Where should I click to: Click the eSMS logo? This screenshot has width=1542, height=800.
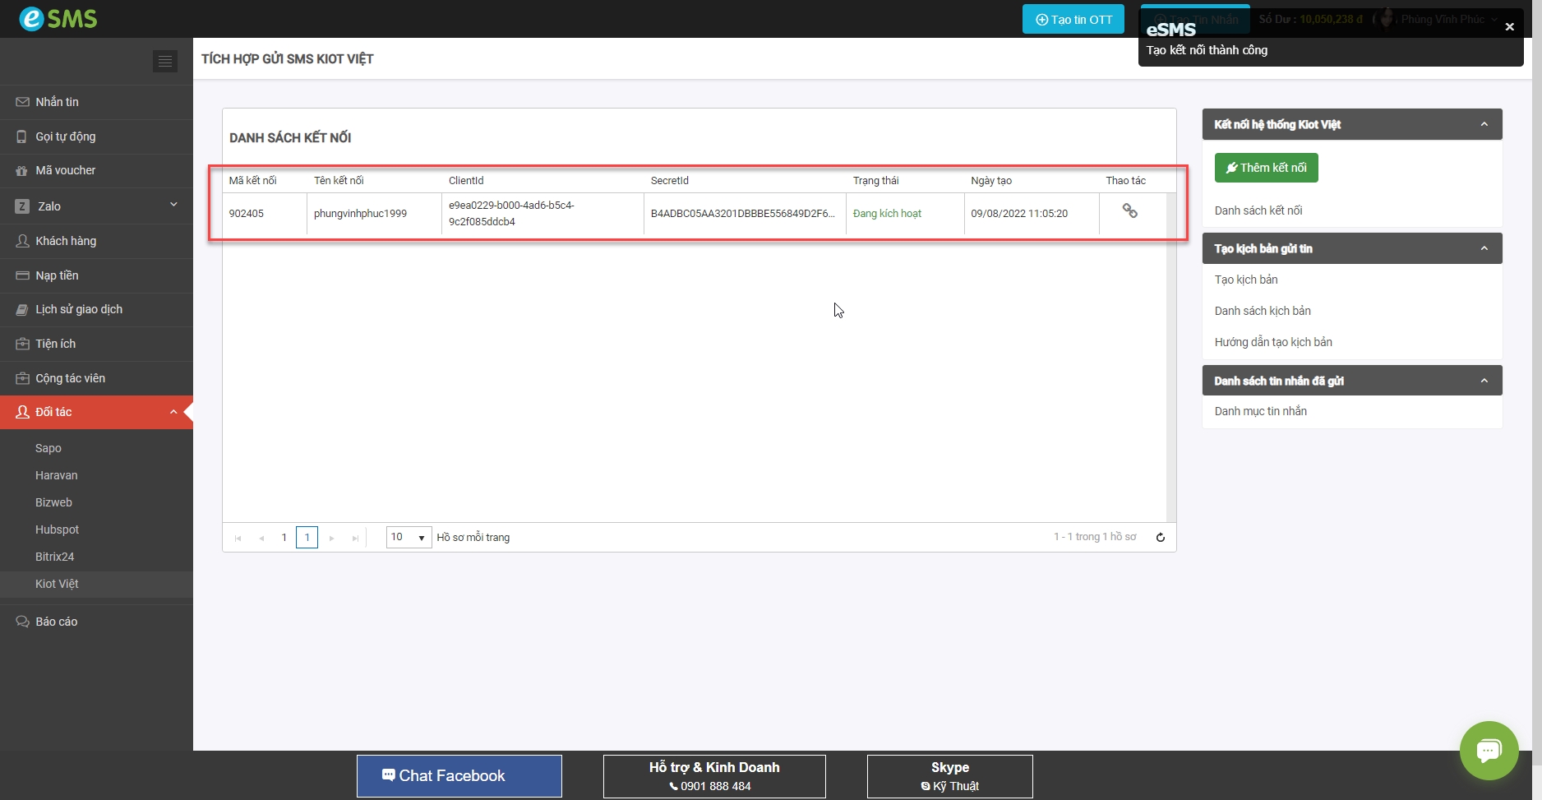pyautogui.click(x=58, y=18)
